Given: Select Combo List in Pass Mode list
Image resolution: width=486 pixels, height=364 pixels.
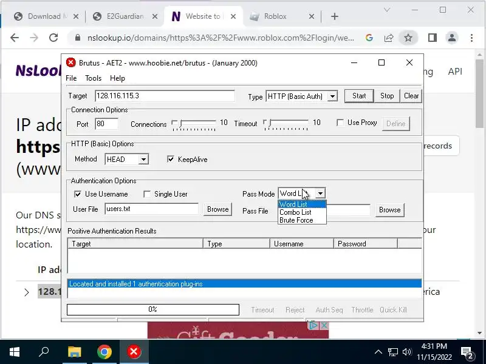Looking at the screenshot, I should [302, 212].
